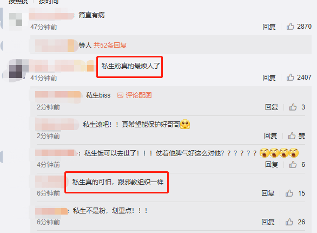Click thumbs-up beside 赞 on 私生滚吧 reply

[292, 136]
